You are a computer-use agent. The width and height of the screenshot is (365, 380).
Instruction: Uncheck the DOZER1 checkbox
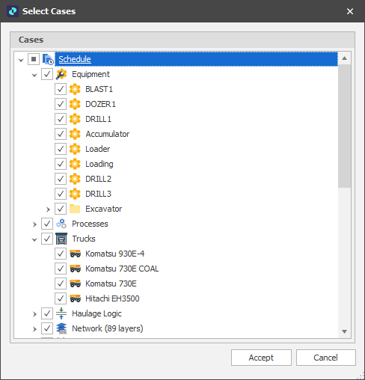point(61,104)
